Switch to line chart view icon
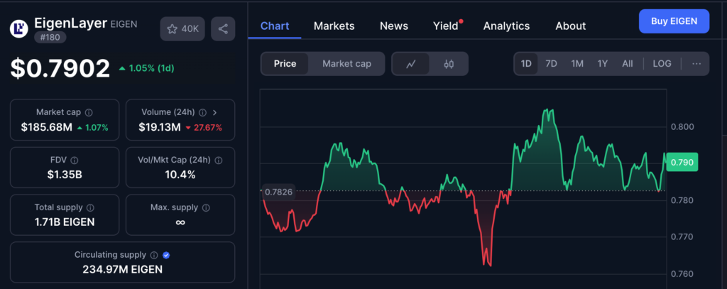 tap(411, 64)
